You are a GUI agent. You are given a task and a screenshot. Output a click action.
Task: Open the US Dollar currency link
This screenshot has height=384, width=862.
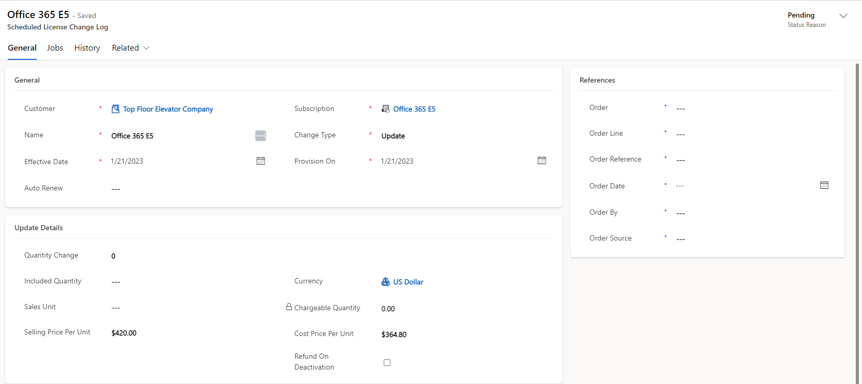click(408, 282)
